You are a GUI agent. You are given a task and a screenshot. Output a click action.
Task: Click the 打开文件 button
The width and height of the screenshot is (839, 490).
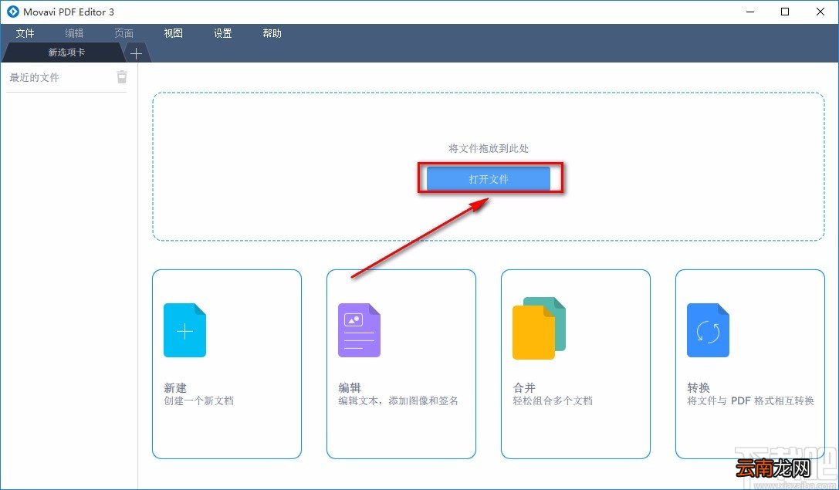click(489, 179)
